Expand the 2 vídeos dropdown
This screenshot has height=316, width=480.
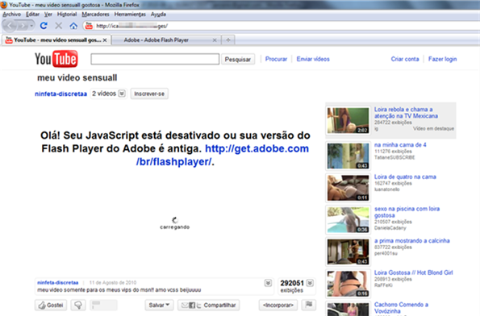tap(108, 94)
